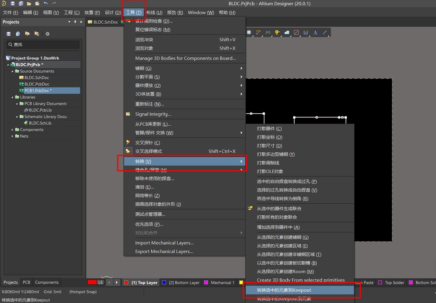The height and width of the screenshot is (303, 436).
Task: Expand the 分割平面 (S) submenu
Action: click(x=184, y=77)
